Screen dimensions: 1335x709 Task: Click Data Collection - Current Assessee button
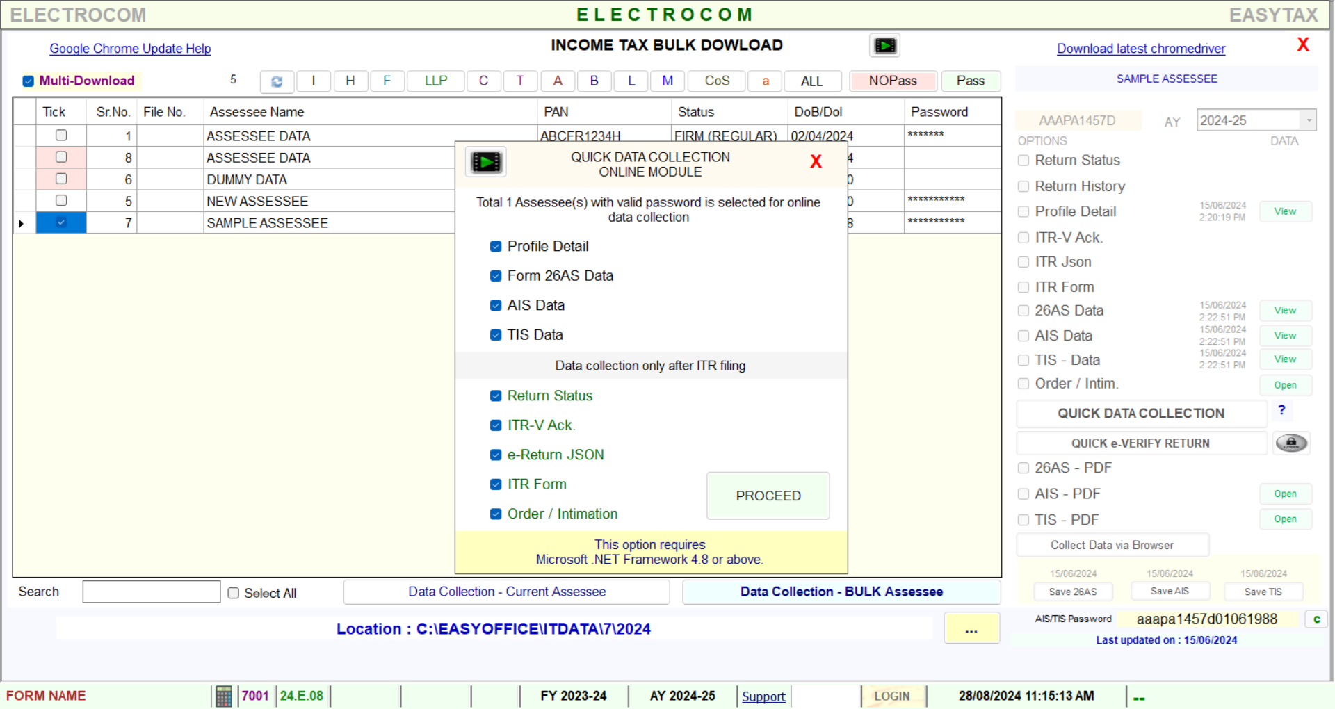coord(507,592)
